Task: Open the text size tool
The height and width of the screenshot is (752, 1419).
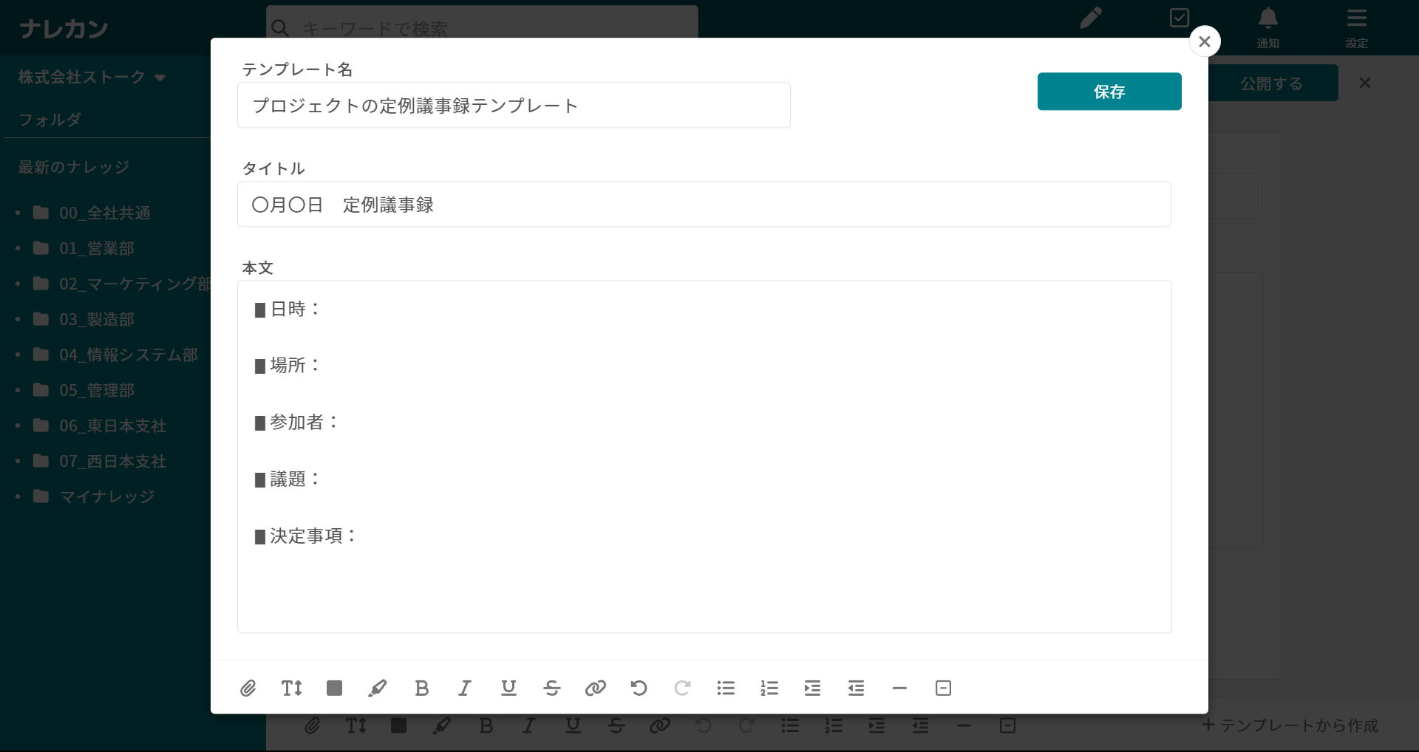Action: click(x=291, y=688)
